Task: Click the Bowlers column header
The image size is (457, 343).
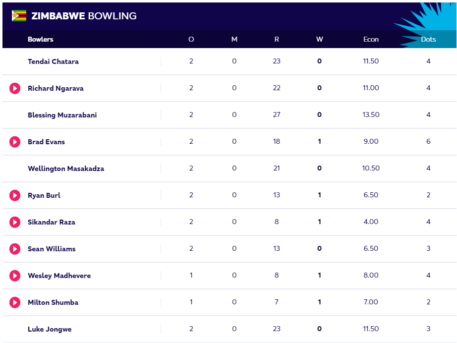Action: click(41, 39)
